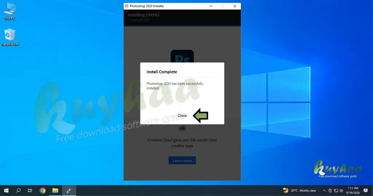Click the 'Installing (100%)' status text

click(144, 15)
